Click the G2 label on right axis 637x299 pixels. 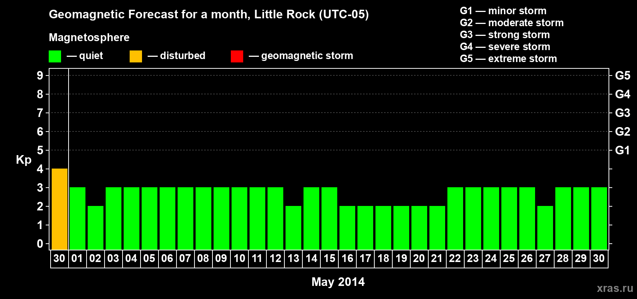coord(623,132)
